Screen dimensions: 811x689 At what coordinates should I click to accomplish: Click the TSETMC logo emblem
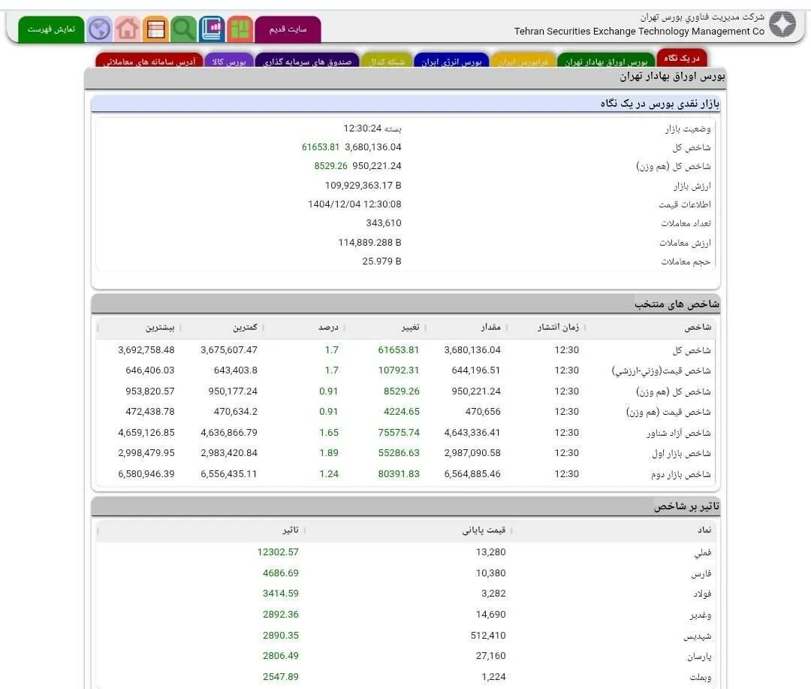tap(782, 24)
